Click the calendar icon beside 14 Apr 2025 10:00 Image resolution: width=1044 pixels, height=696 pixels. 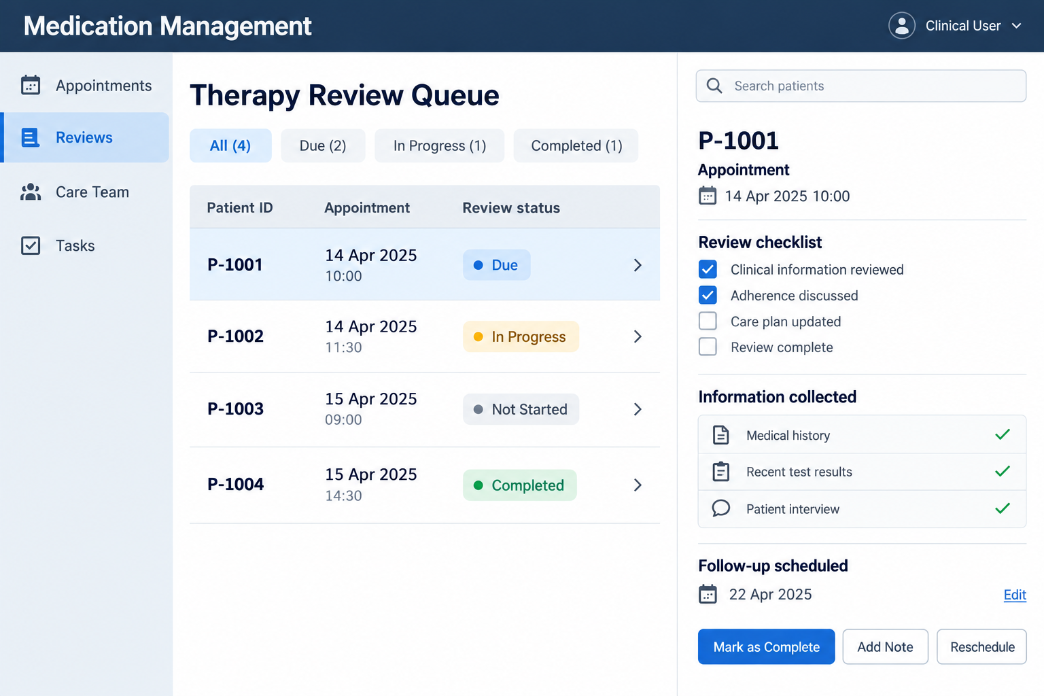coord(708,196)
